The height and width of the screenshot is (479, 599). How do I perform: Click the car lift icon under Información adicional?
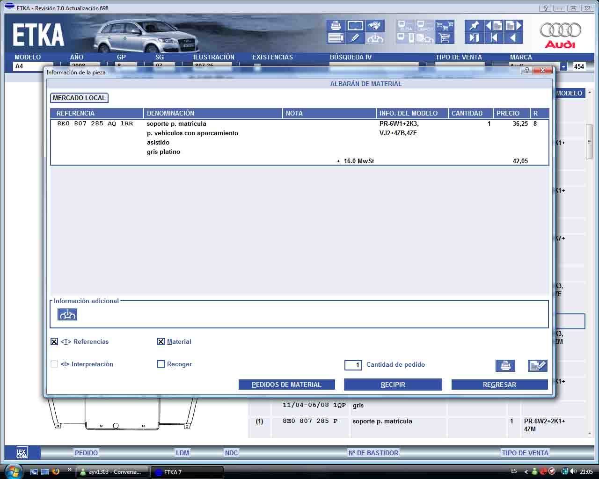coord(67,314)
